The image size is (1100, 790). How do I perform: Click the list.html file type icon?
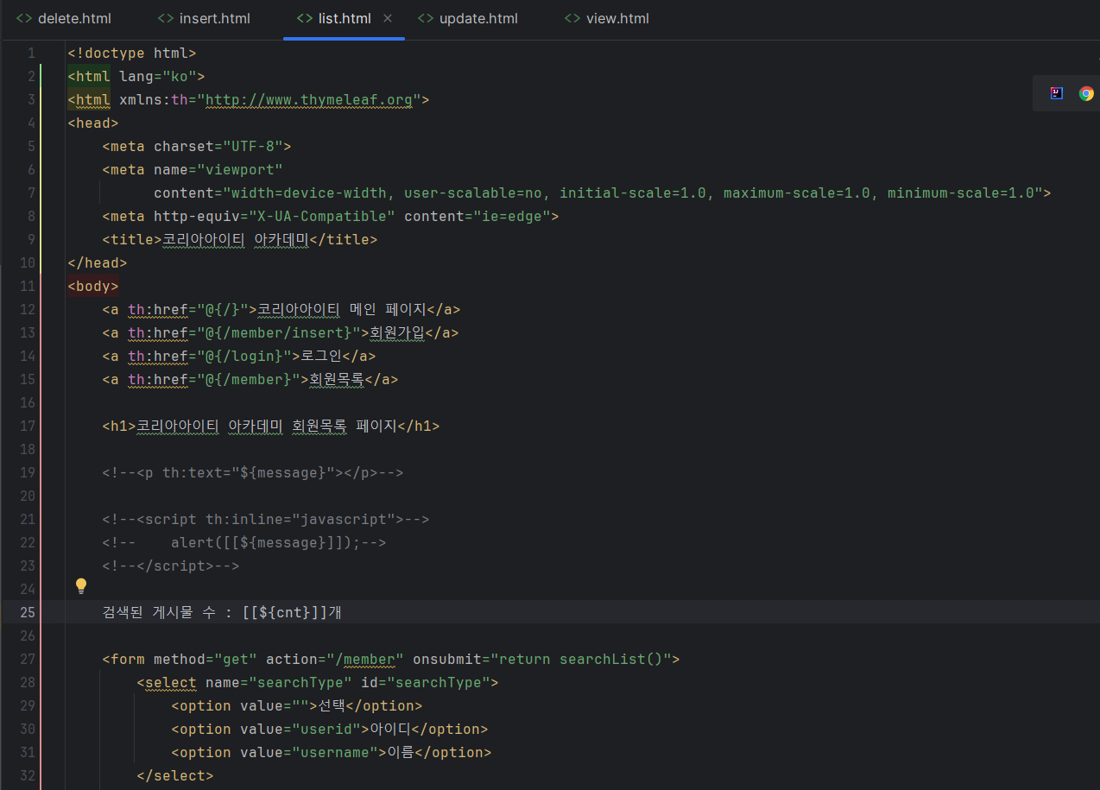(x=305, y=18)
